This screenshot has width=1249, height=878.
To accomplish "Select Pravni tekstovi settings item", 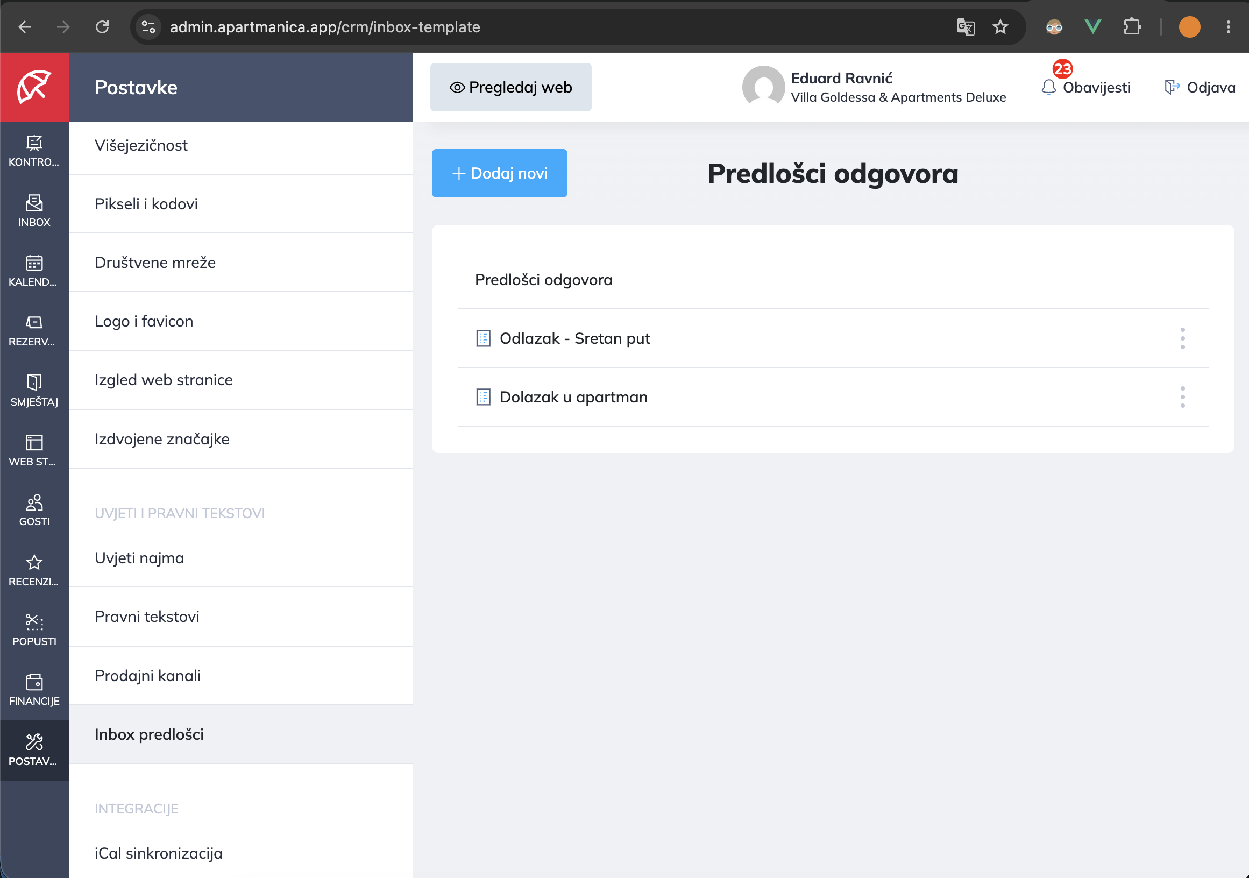I will pyautogui.click(x=241, y=617).
